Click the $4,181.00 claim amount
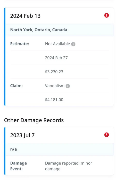The image size is (118, 186). pyautogui.click(x=54, y=100)
